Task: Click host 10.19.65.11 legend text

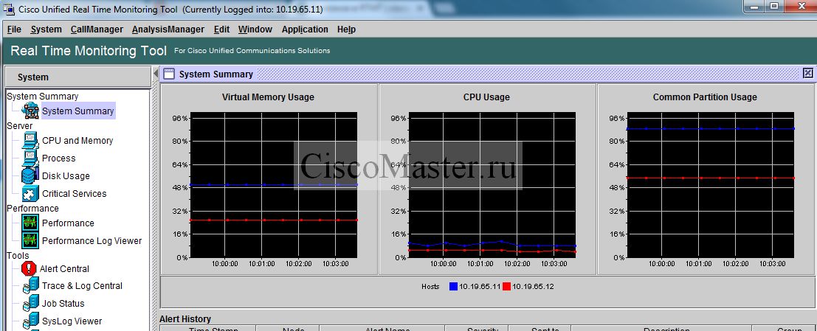Action: (480, 287)
